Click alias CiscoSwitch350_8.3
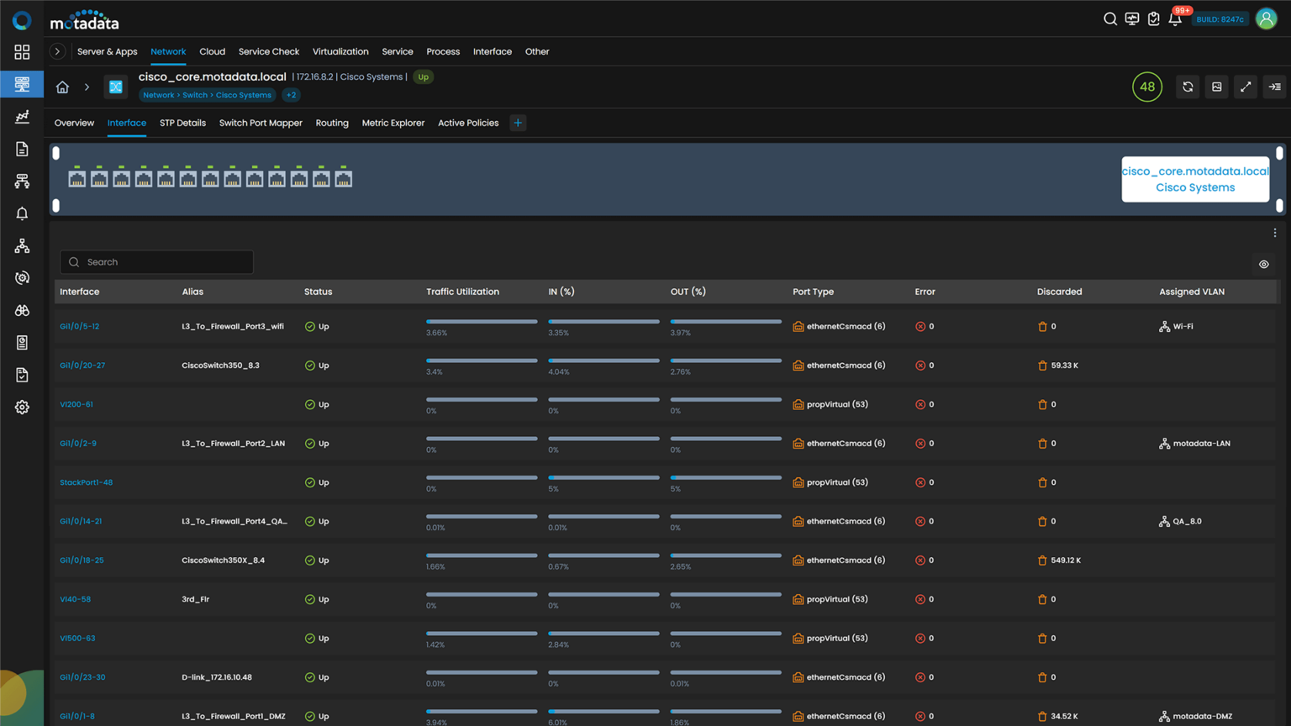 point(220,366)
